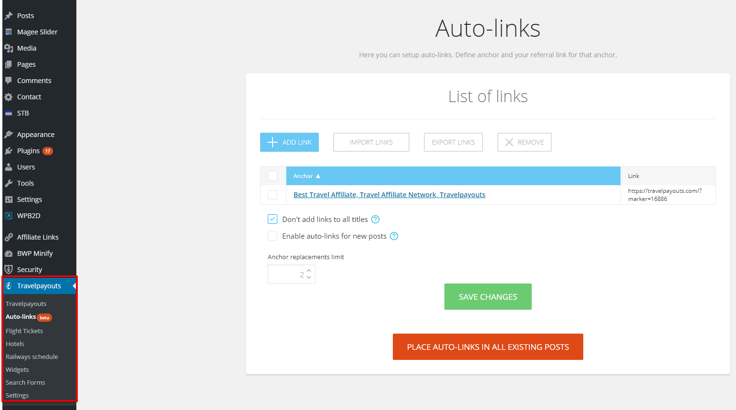Open the Security menu label
Image resolution: width=736 pixels, height=410 pixels.
click(x=30, y=270)
